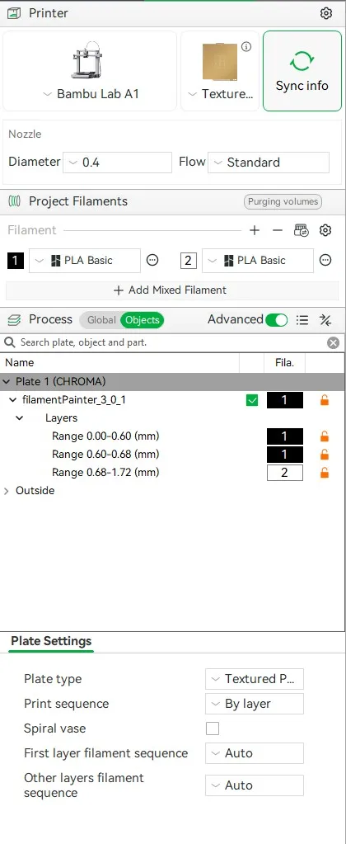The image size is (346, 844).
Task: Select filamentPainter_3_0_1 object
Action: click(x=74, y=400)
